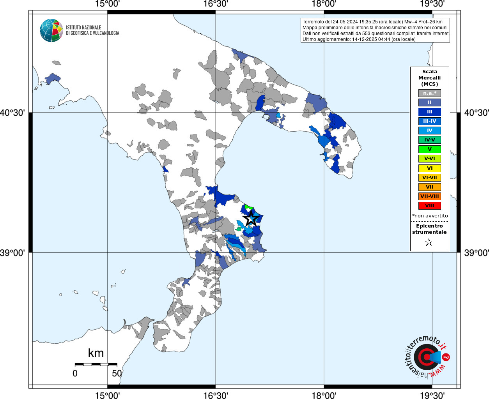This screenshot has height=399, width=489.
Task: Click the epicenter star on the map
Action: coord(251,218)
